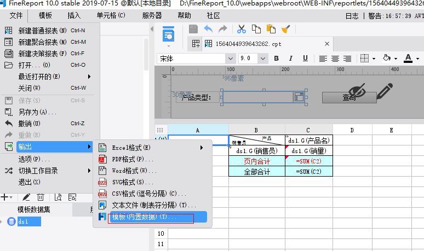This screenshot has height=251, width=424.
Task: Open the 模板 menu
Action: click(45, 16)
